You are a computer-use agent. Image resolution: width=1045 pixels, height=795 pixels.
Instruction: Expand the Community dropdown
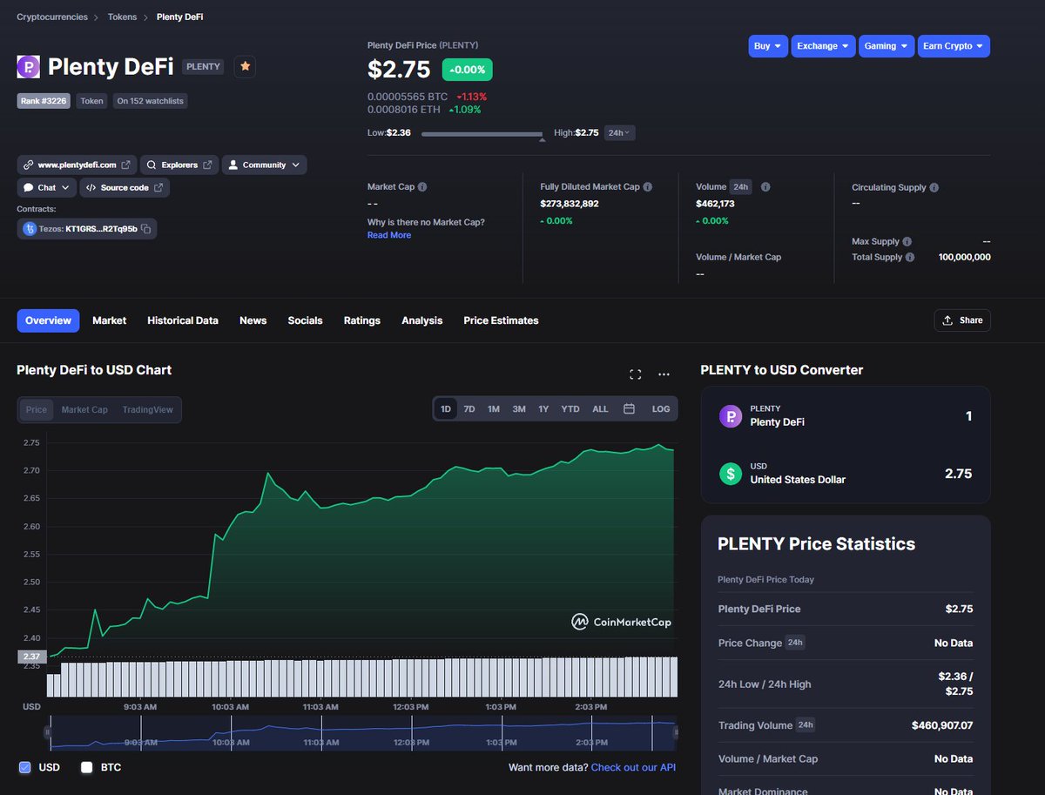264,165
